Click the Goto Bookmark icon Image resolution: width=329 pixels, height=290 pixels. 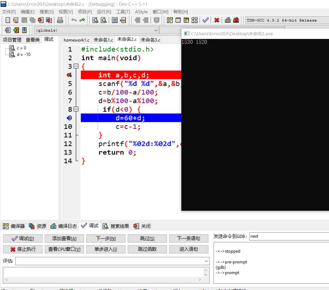pyautogui.click(x=24, y=30)
